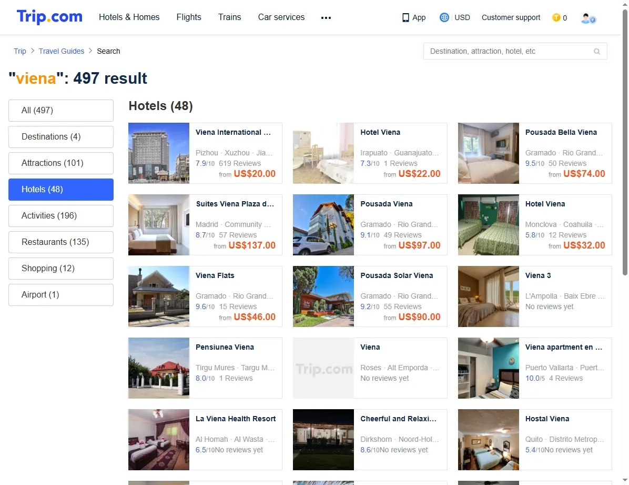The height and width of the screenshot is (485, 629).
Task: Click the Trip.com logo
Action: coord(49,17)
